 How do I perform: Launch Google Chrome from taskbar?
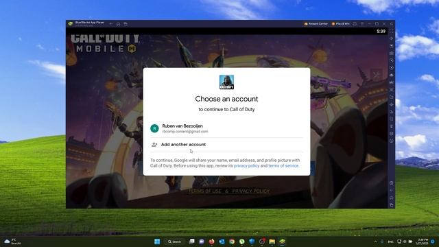[232, 242]
